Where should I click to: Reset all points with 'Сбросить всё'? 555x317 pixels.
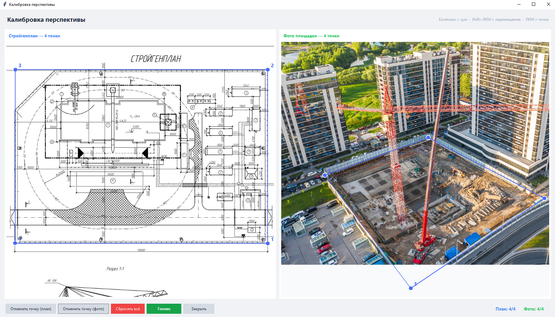click(x=128, y=309)
